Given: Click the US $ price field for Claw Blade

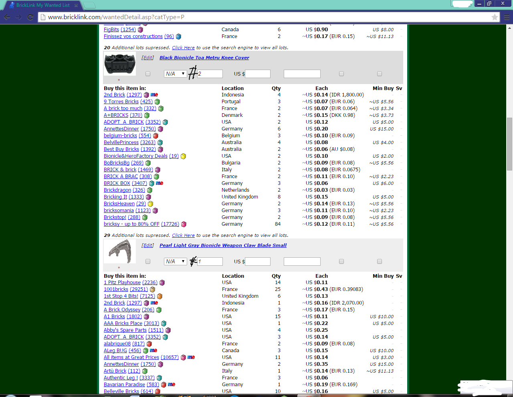Looking at the screenshot, I should (258, 261).
